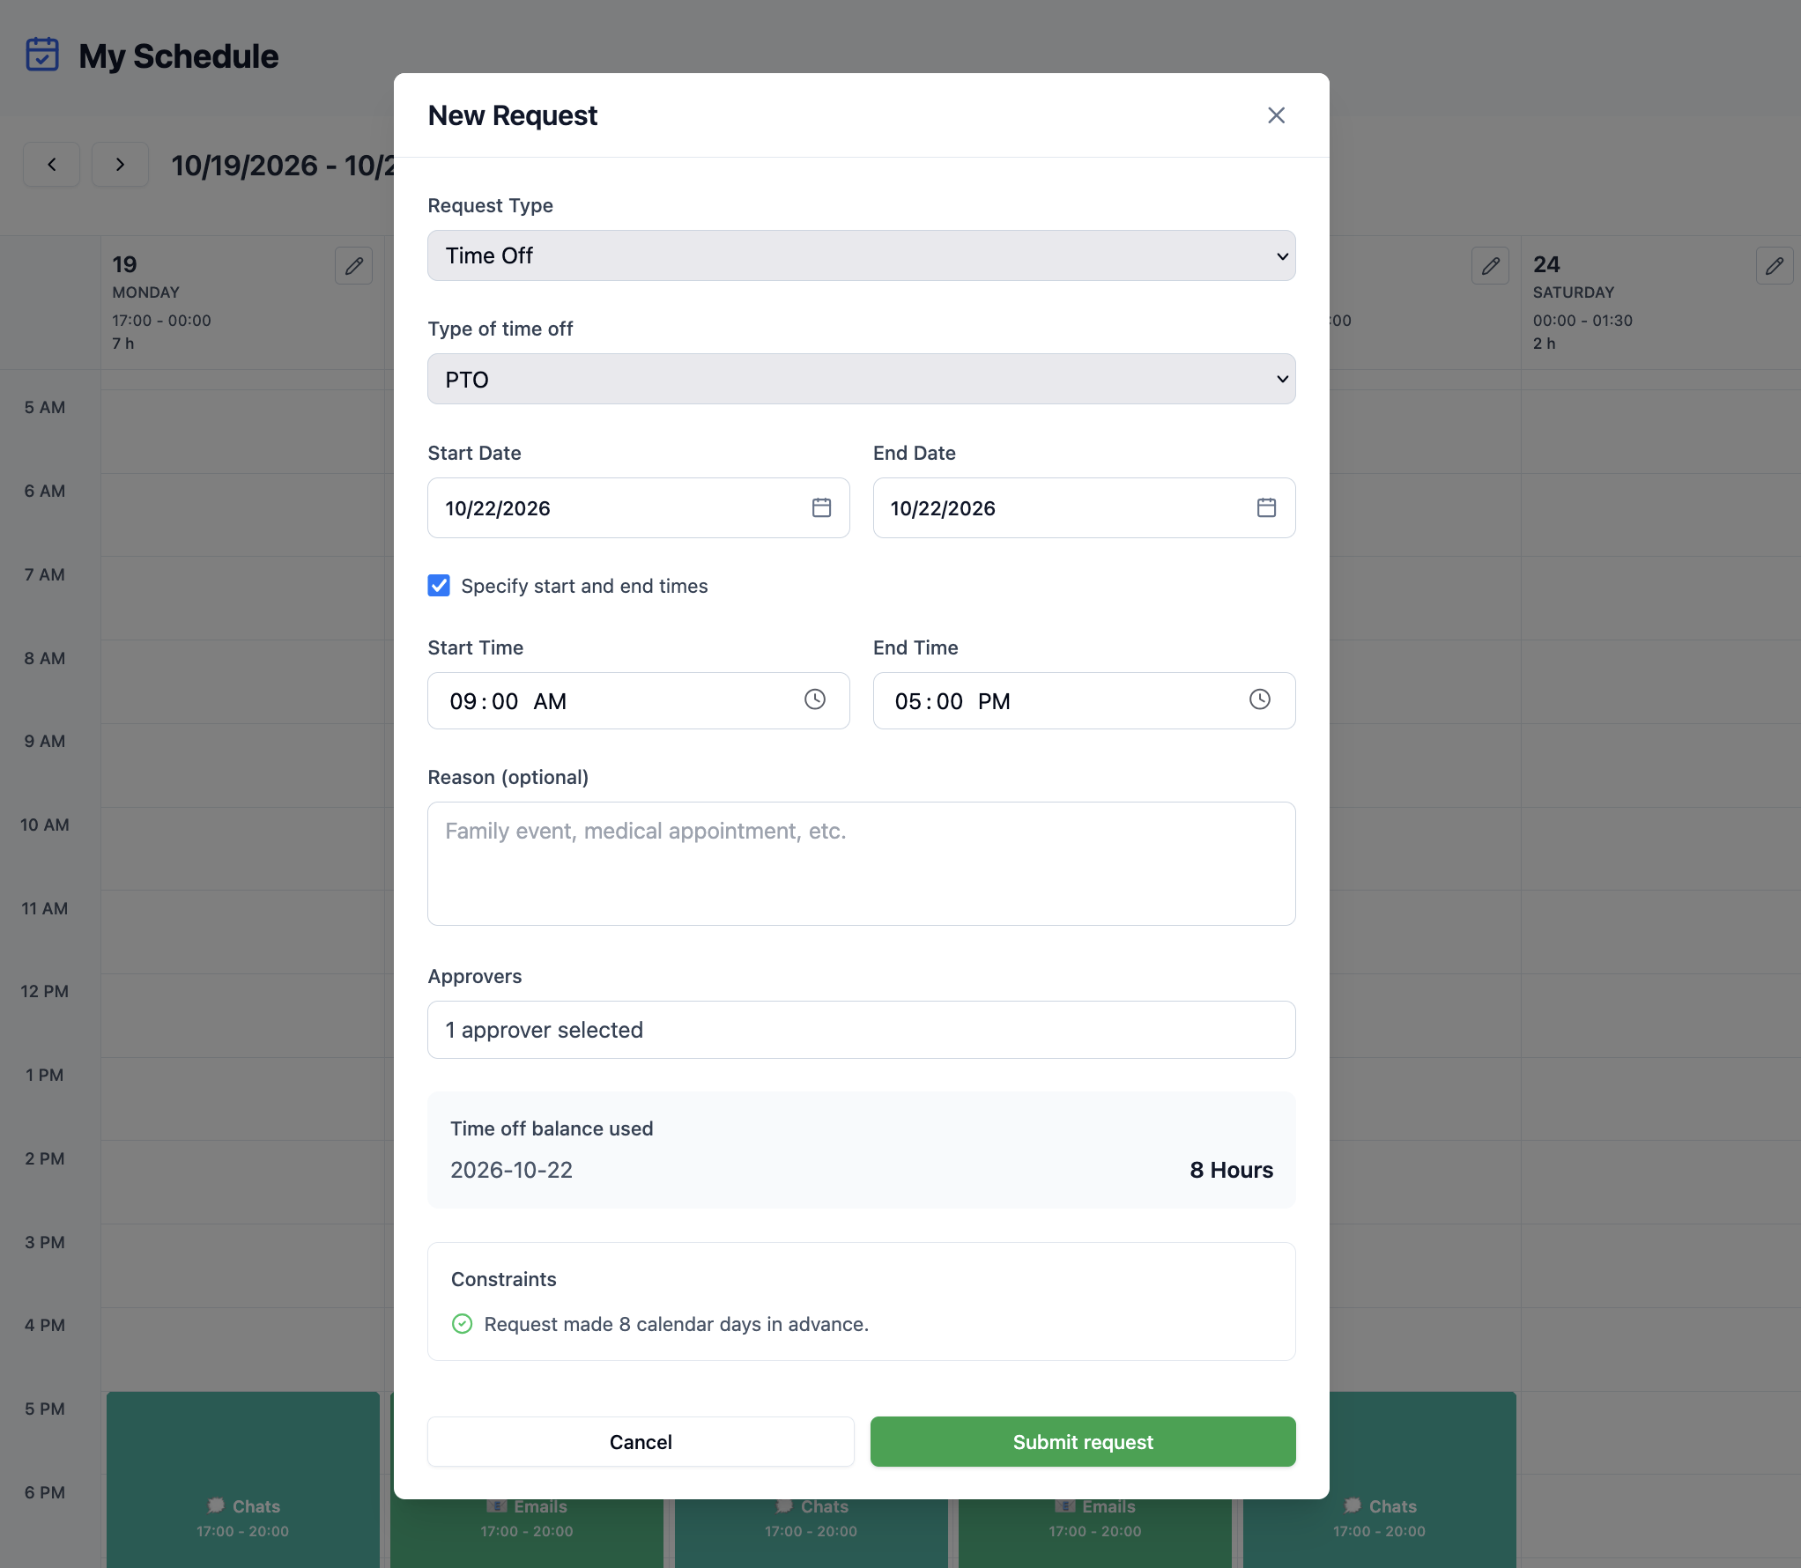Edit Monday 19 schedule with pencil icon
Viewport: 1801px width, 1568px height.
tap(353, 265)
